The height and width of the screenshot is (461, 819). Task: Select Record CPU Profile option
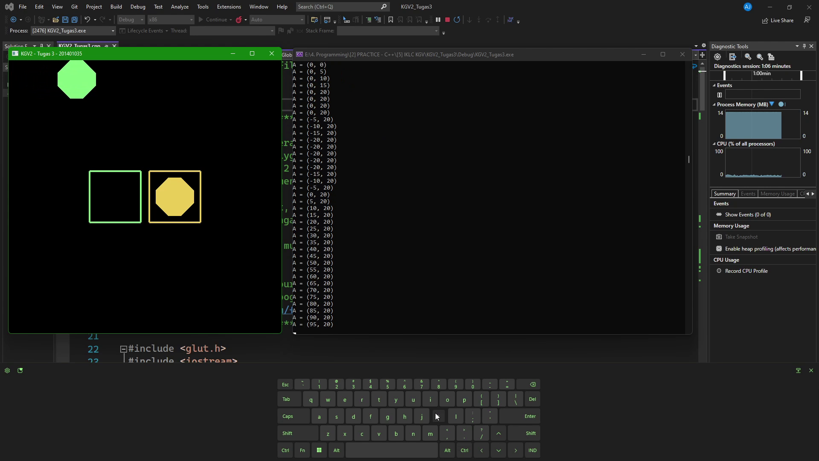coord(746,271)
